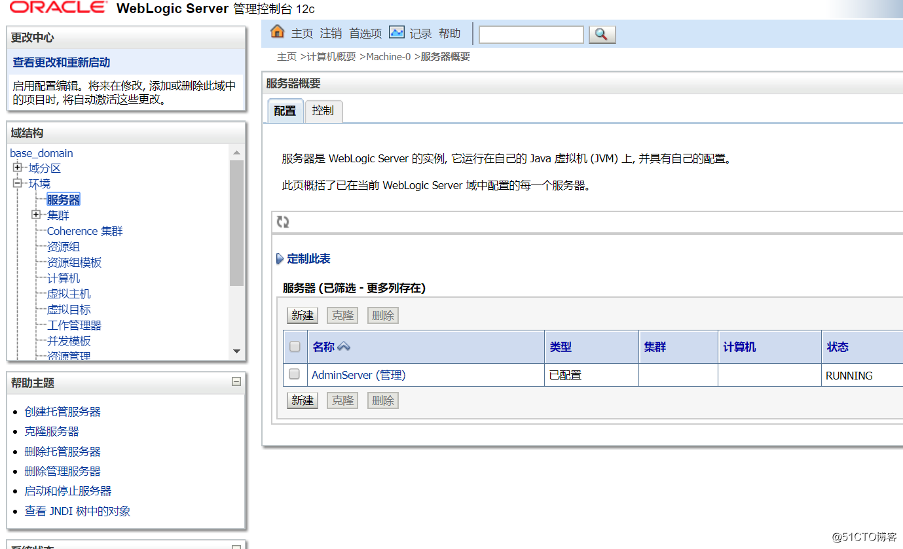Click lower 新建 button below table

point(303,400)
